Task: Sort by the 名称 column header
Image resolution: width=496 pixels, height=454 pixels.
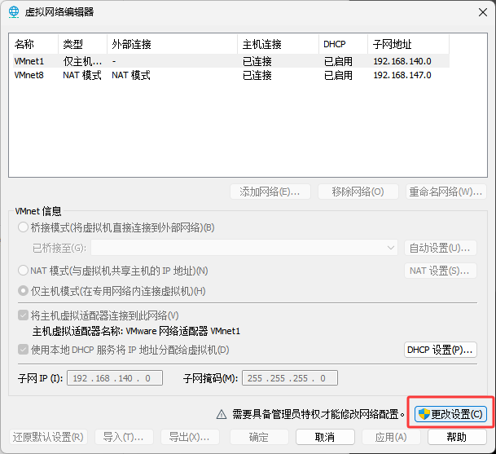Action: pos(36,44)
